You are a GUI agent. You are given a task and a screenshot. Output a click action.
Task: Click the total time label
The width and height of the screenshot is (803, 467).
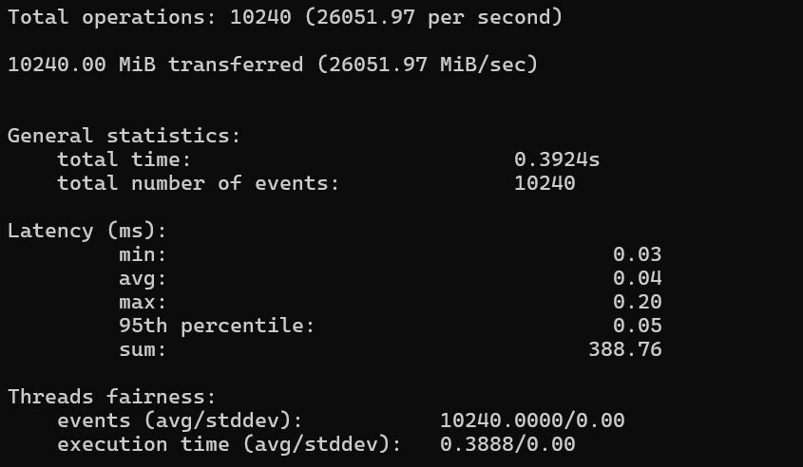click(124, 159)
